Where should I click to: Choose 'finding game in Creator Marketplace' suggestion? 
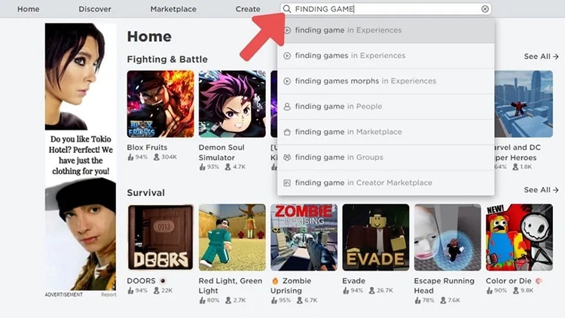point(386,183)
